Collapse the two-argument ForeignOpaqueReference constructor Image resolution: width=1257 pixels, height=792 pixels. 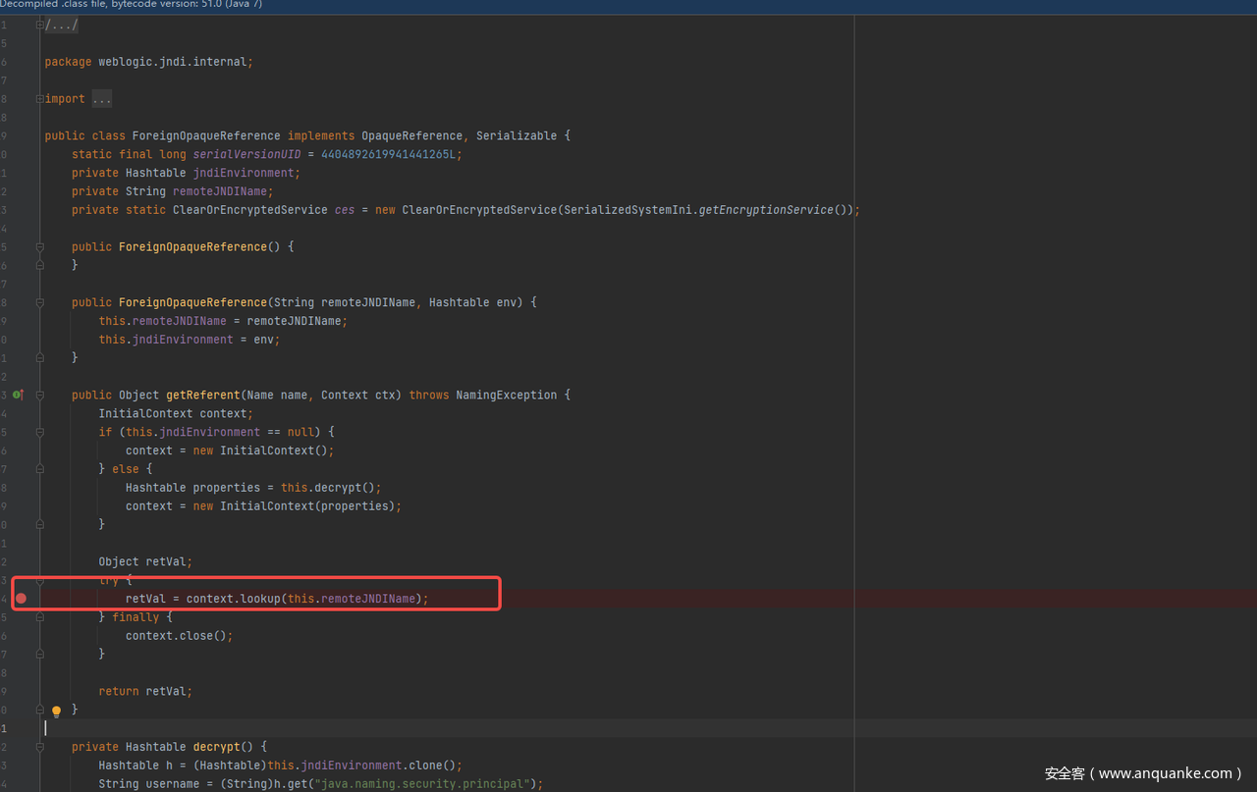coord(40,302)
